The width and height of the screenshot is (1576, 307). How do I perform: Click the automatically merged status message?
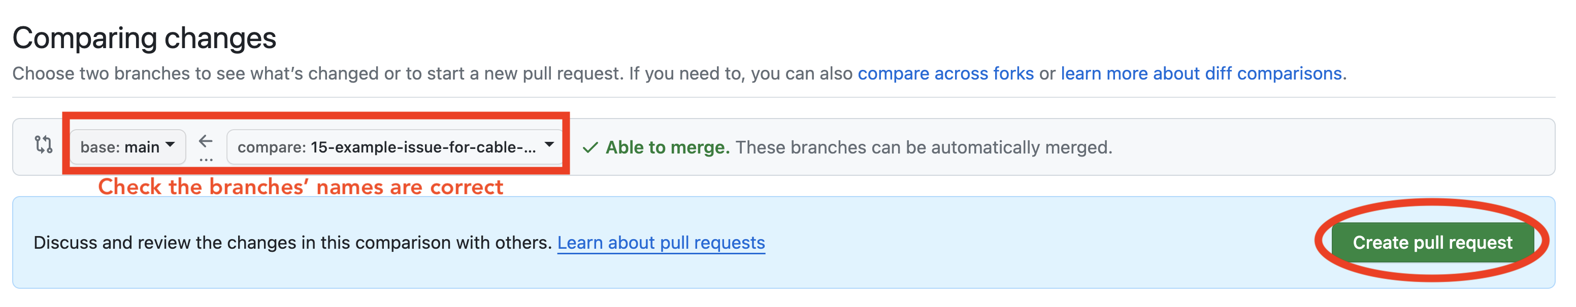[x=924, y=146]
